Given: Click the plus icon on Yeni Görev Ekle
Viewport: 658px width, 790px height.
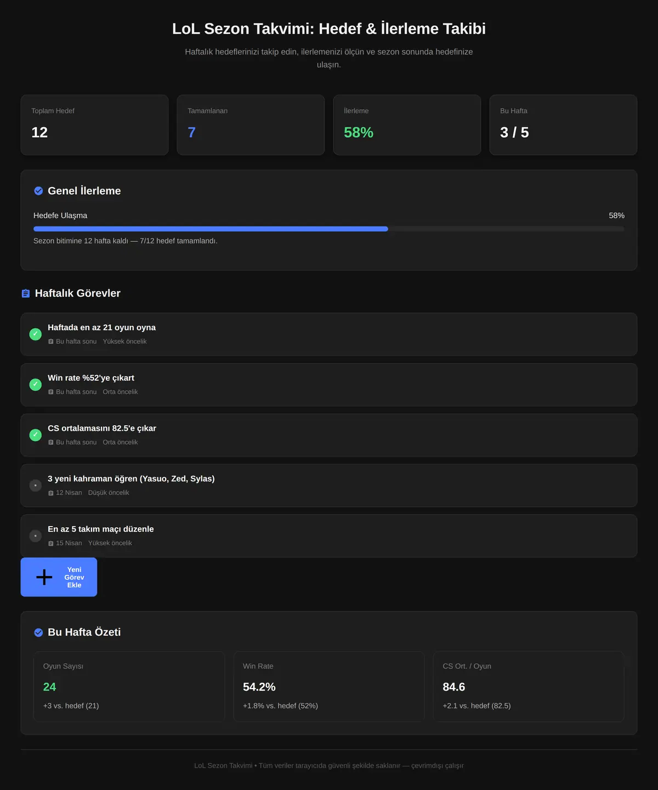Looking at the screenshot, I should coord(44,577).
